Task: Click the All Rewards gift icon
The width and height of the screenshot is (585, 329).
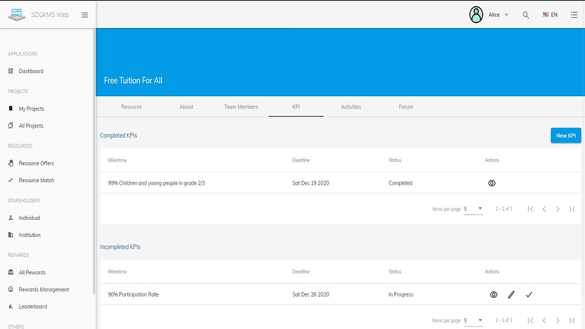Action: pyautogui.click(x=11, y=272)
